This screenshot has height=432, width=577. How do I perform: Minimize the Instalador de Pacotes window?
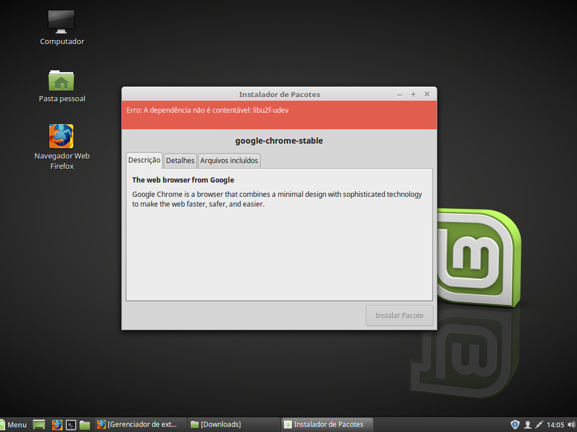click(400, 94)
